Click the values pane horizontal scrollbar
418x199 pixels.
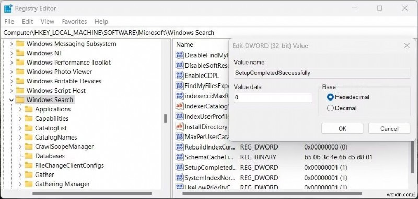pyautogui.click(x=272, y=193)
